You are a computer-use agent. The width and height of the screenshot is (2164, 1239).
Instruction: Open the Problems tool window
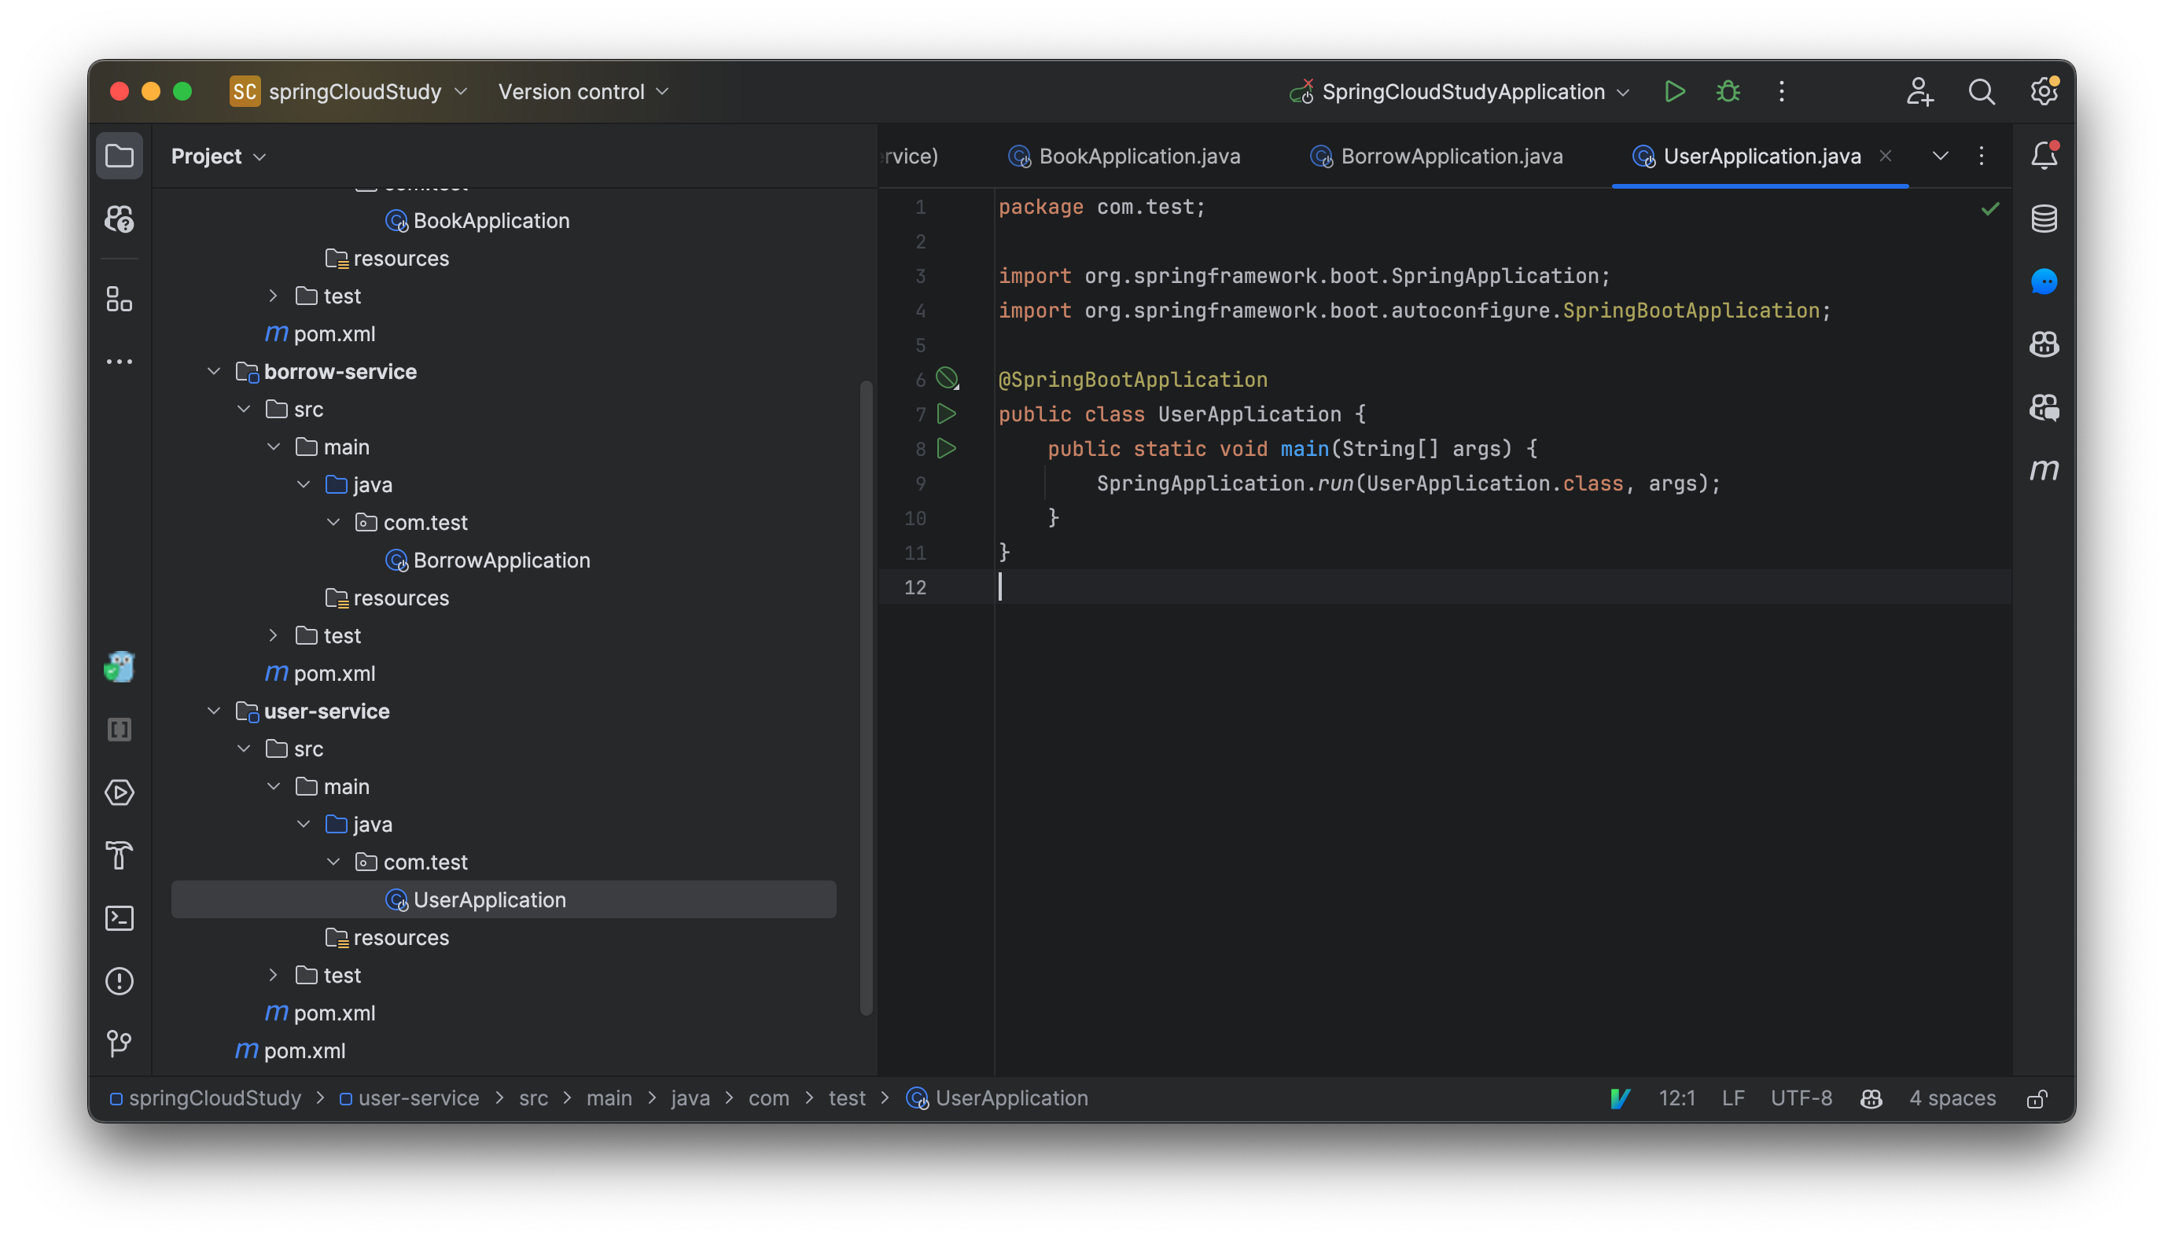pos(120,980)
